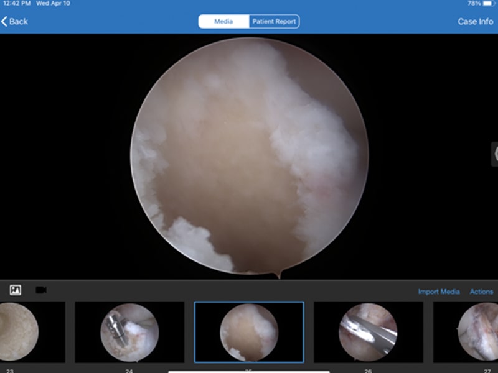Show photos with the image filter icon
Screen dimensions: 498x373
[x=16, y=290]
